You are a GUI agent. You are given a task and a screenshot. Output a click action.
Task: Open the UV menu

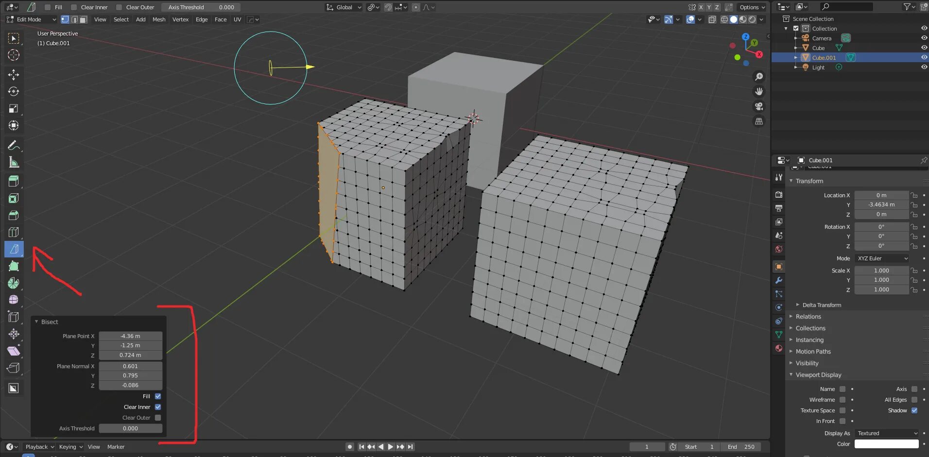[x=237, y=19]
